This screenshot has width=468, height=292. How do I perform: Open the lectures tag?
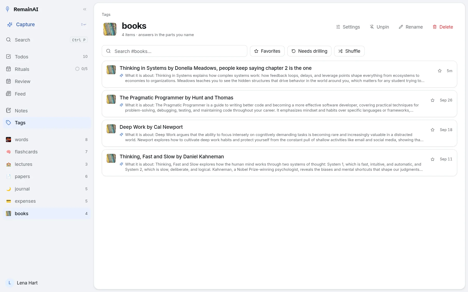click(47, 164)
